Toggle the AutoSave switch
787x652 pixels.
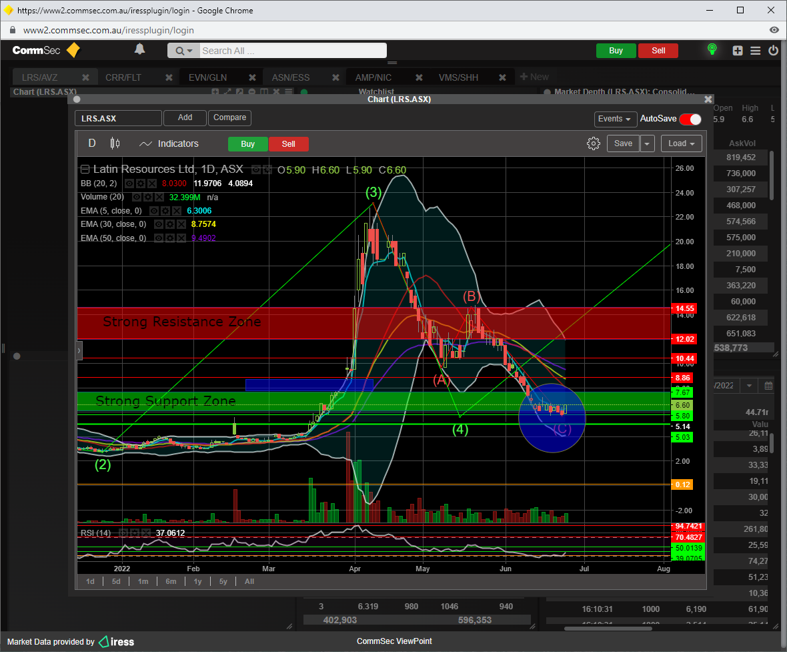pos(690,119)
